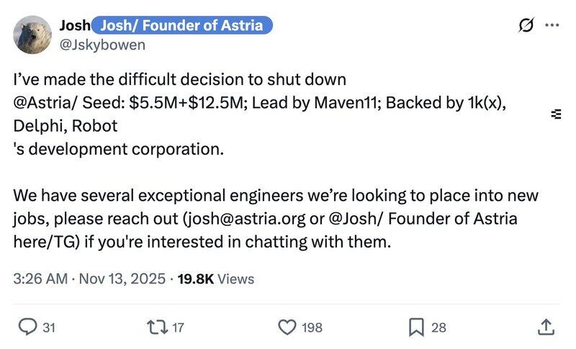This screenshot has width=576, height=349.
Task: Like the post with the heart icon
Action: [287, 327]
